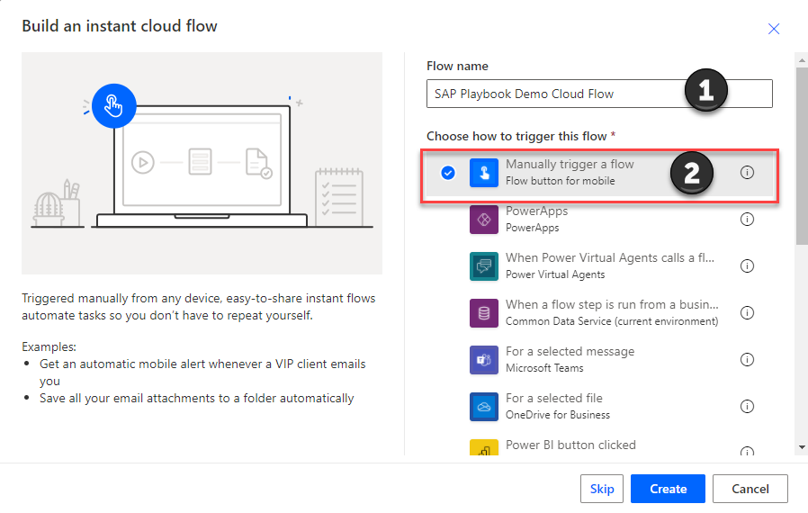Screen dimensions: 808x513
Task: Click the Flow name input field
Action: click(x=599, y=94)
